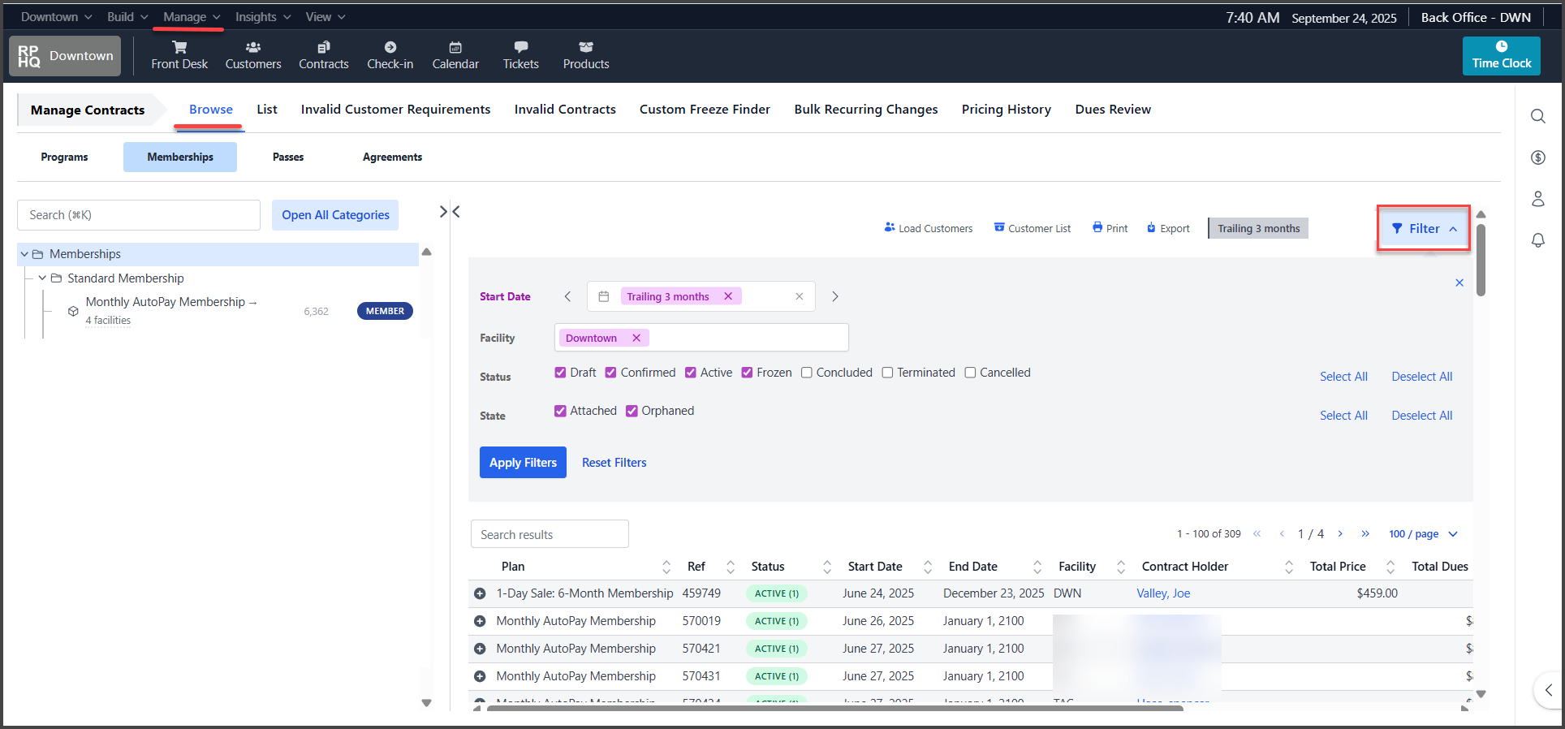Image resolution: width=1565 pixels, height=729 pixels.
Task: Open the Check-in icon in toolbar
Action: click(x=390, y=48)
